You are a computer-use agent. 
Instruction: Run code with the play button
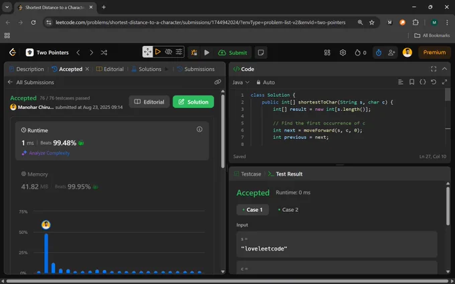[x=207, y=52]
